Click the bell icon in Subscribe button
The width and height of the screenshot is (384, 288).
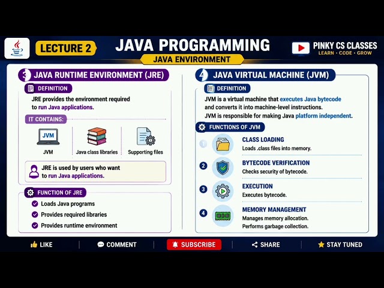(x=175, y=245)
